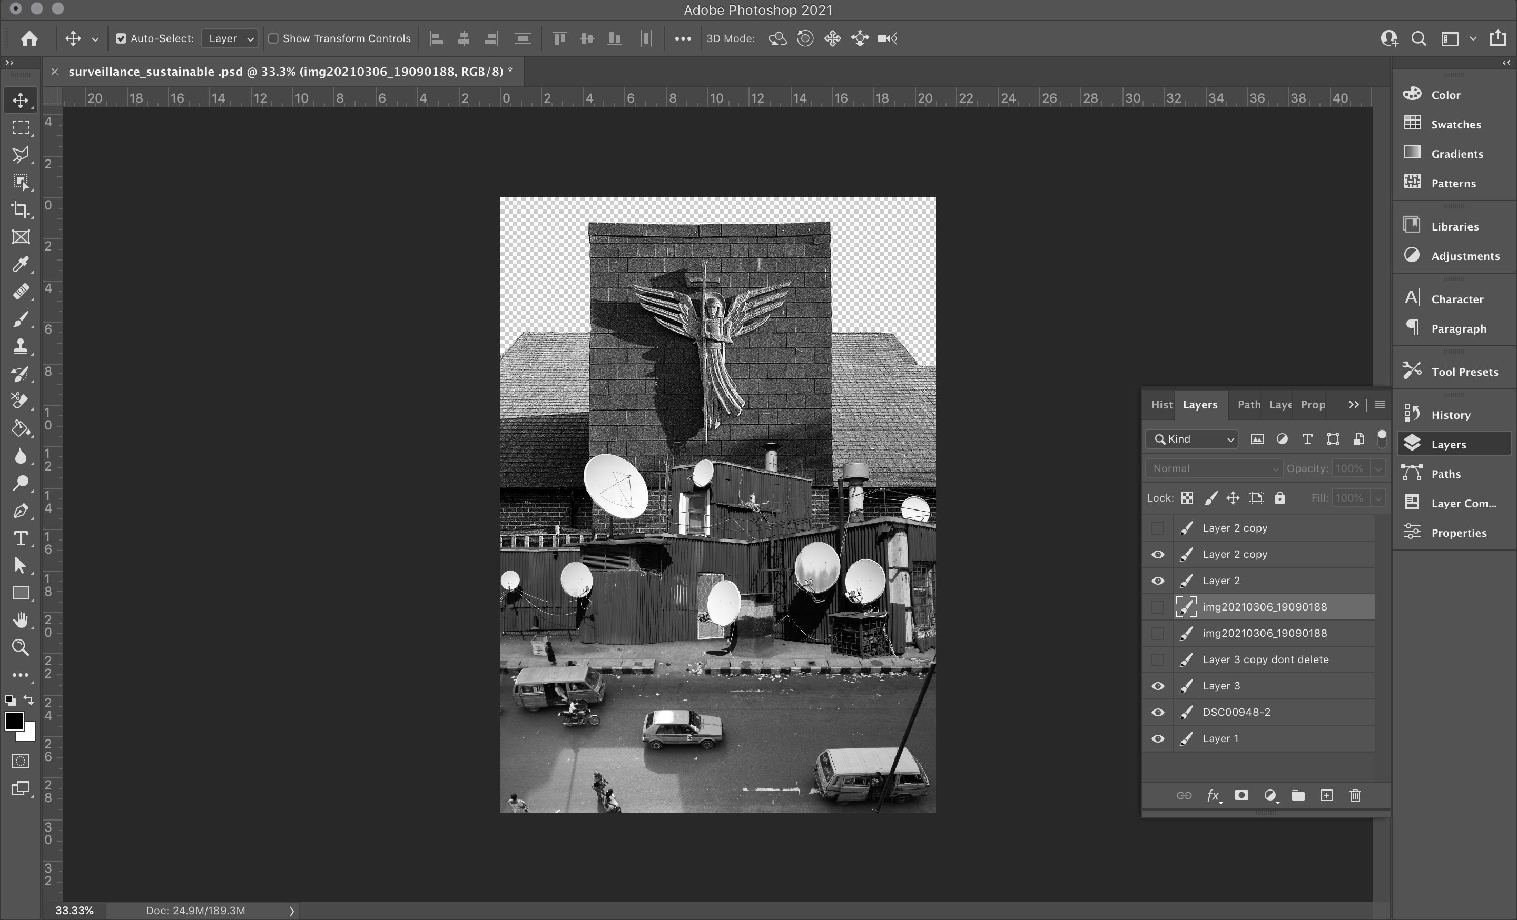This screenshot has width=1517, height=920.
Task: Click the delete layer trash icon
Action: click(1354, 795)
